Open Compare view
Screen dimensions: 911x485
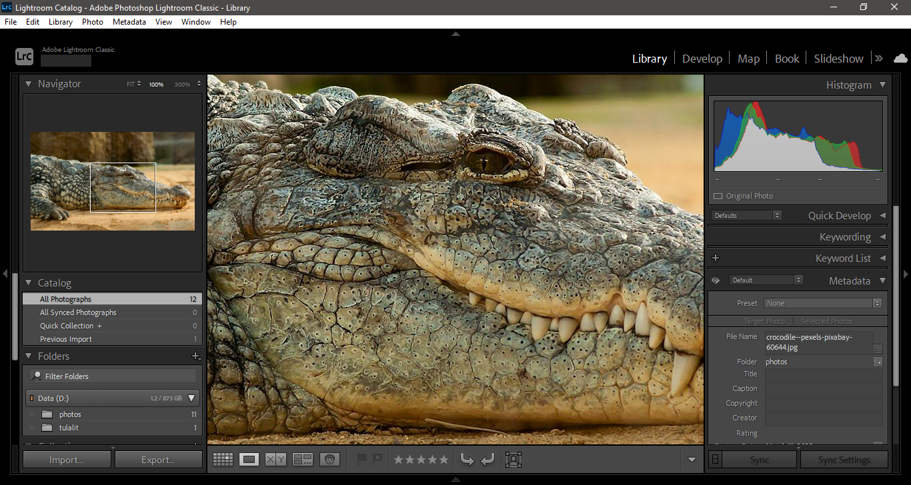[275, 459]
